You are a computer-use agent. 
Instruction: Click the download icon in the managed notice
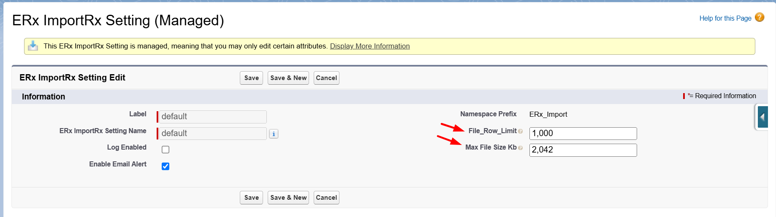[33, 46]
